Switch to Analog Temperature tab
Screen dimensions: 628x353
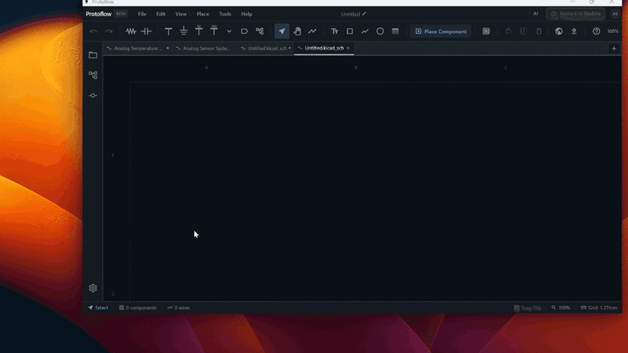click(x=137, y=48)
